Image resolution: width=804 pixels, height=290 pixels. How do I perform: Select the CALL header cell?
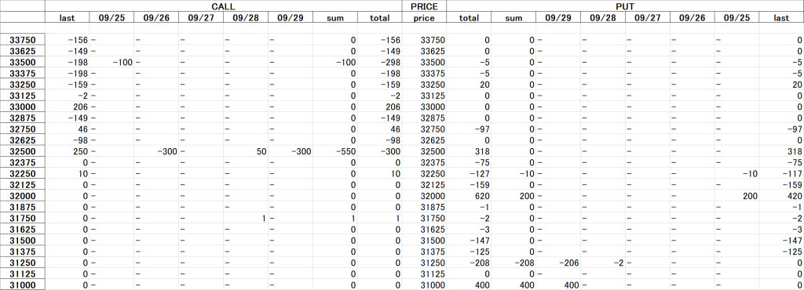(223, 6)
